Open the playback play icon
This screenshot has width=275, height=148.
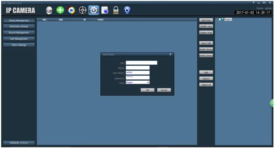click(71, 10)
